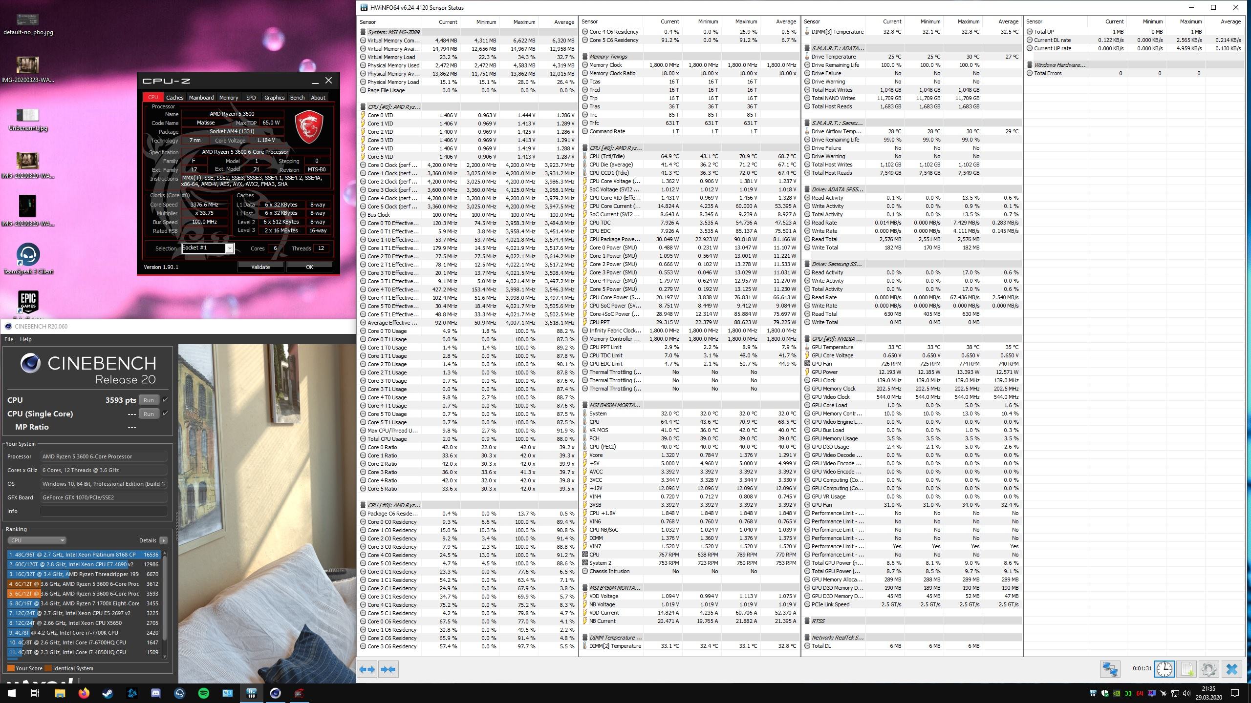The width and height of the screenshot is (1251, 703).
Task: Collapse the GPU [#0]: NVIDIA sensor group
Action: tap(807, 339)
